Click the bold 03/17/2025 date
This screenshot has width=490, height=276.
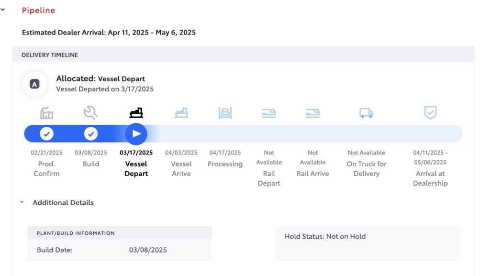coord(136,153)
